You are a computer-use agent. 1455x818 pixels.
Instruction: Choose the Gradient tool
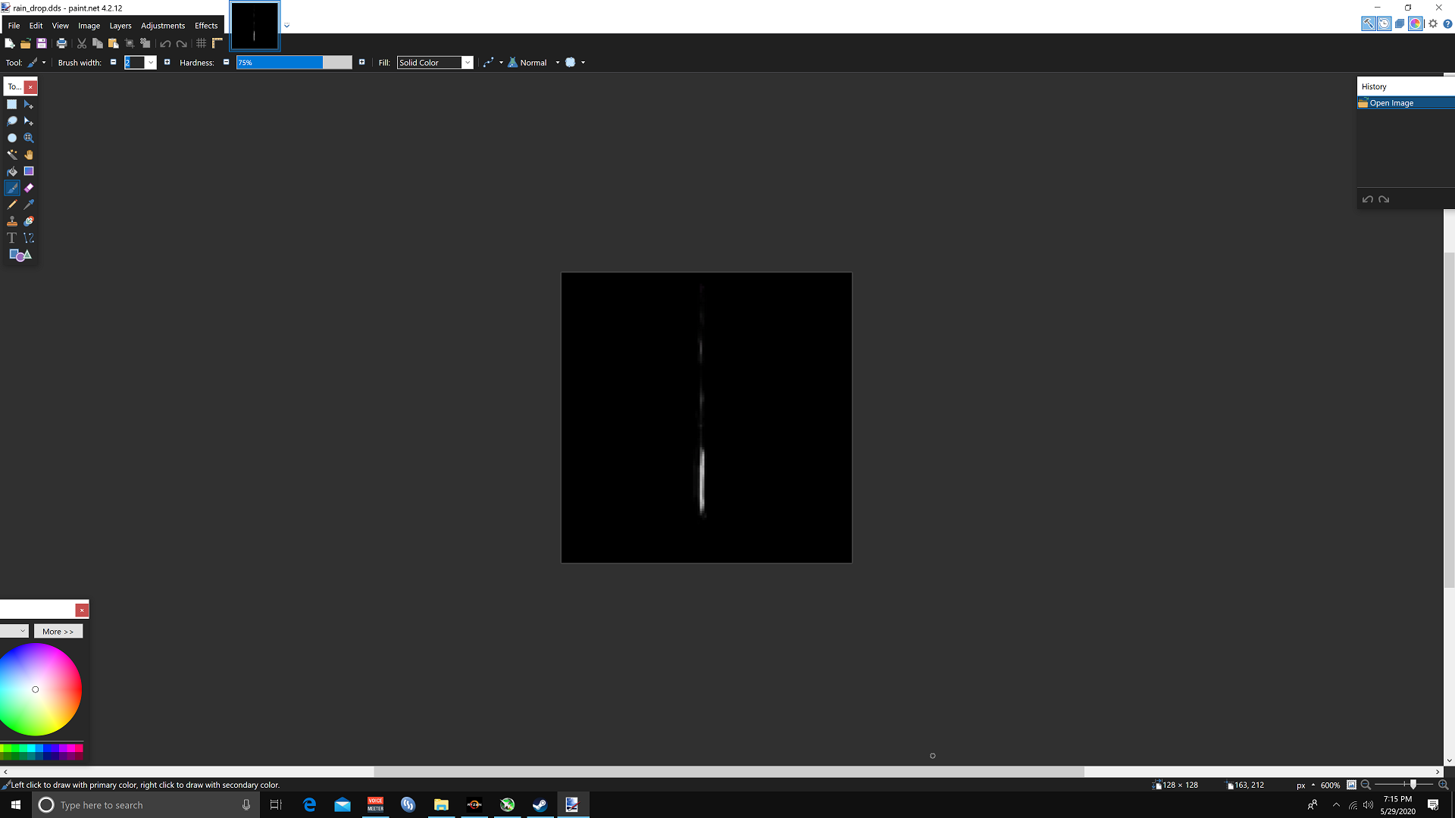[29, 171]
